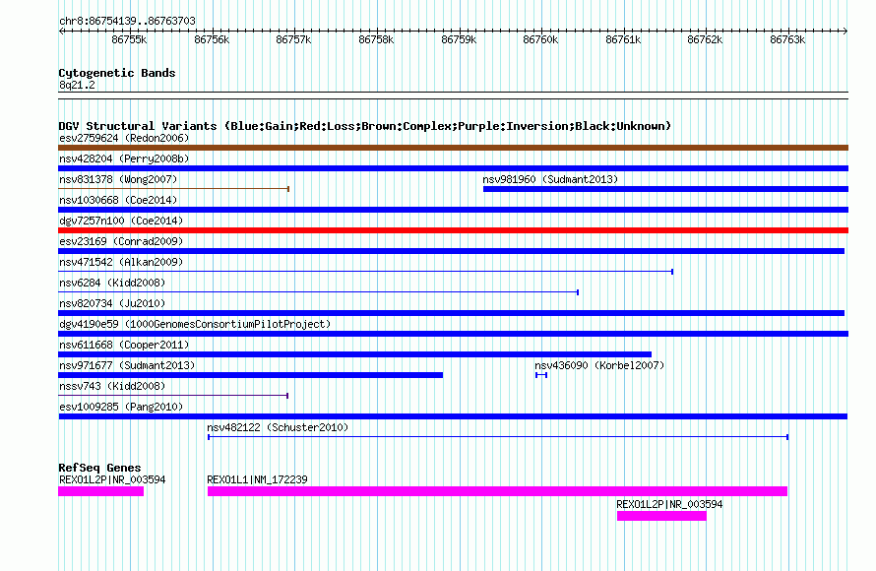Click the esv2759624 (Redon2006) brown complex bar
The height and width of the screenshot is (571, 876).
point(453,148)
